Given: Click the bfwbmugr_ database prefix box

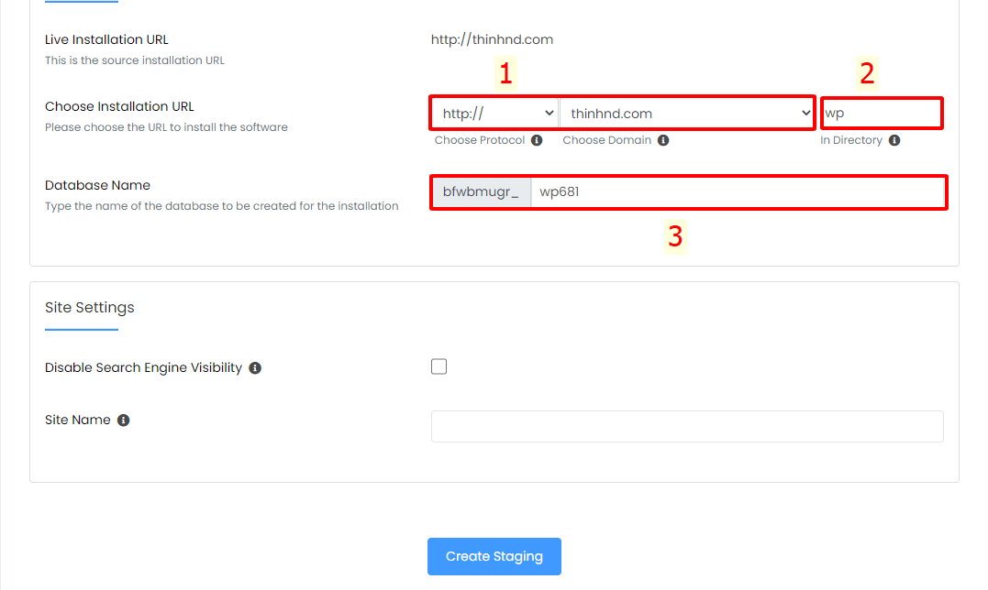Looking at the screenshot, I should (482, 191).
